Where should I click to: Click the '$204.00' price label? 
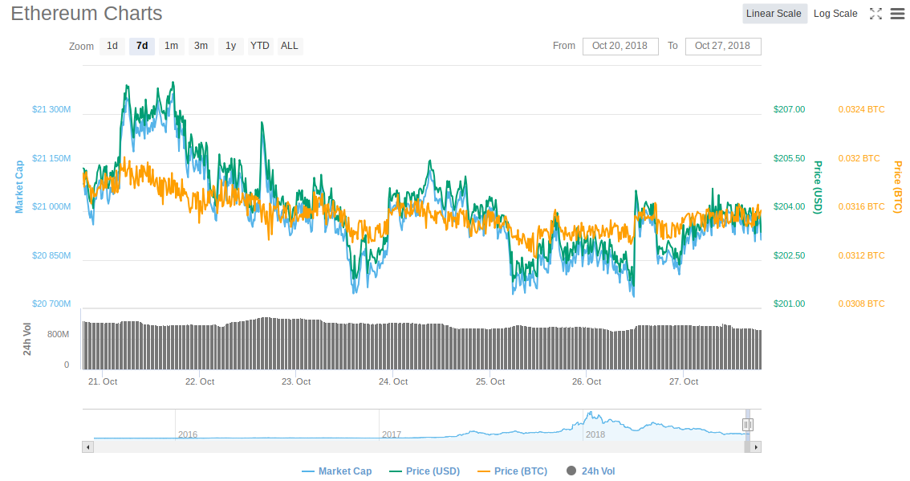point(790,206)
